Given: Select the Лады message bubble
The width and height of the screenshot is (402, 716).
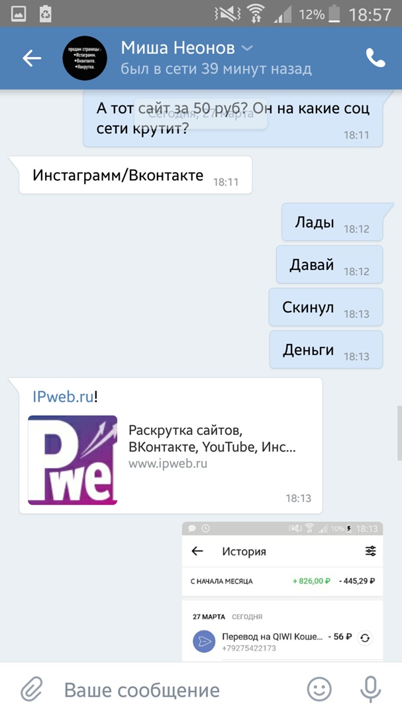Looking at the screenshot, I should [x=332, y=222].
